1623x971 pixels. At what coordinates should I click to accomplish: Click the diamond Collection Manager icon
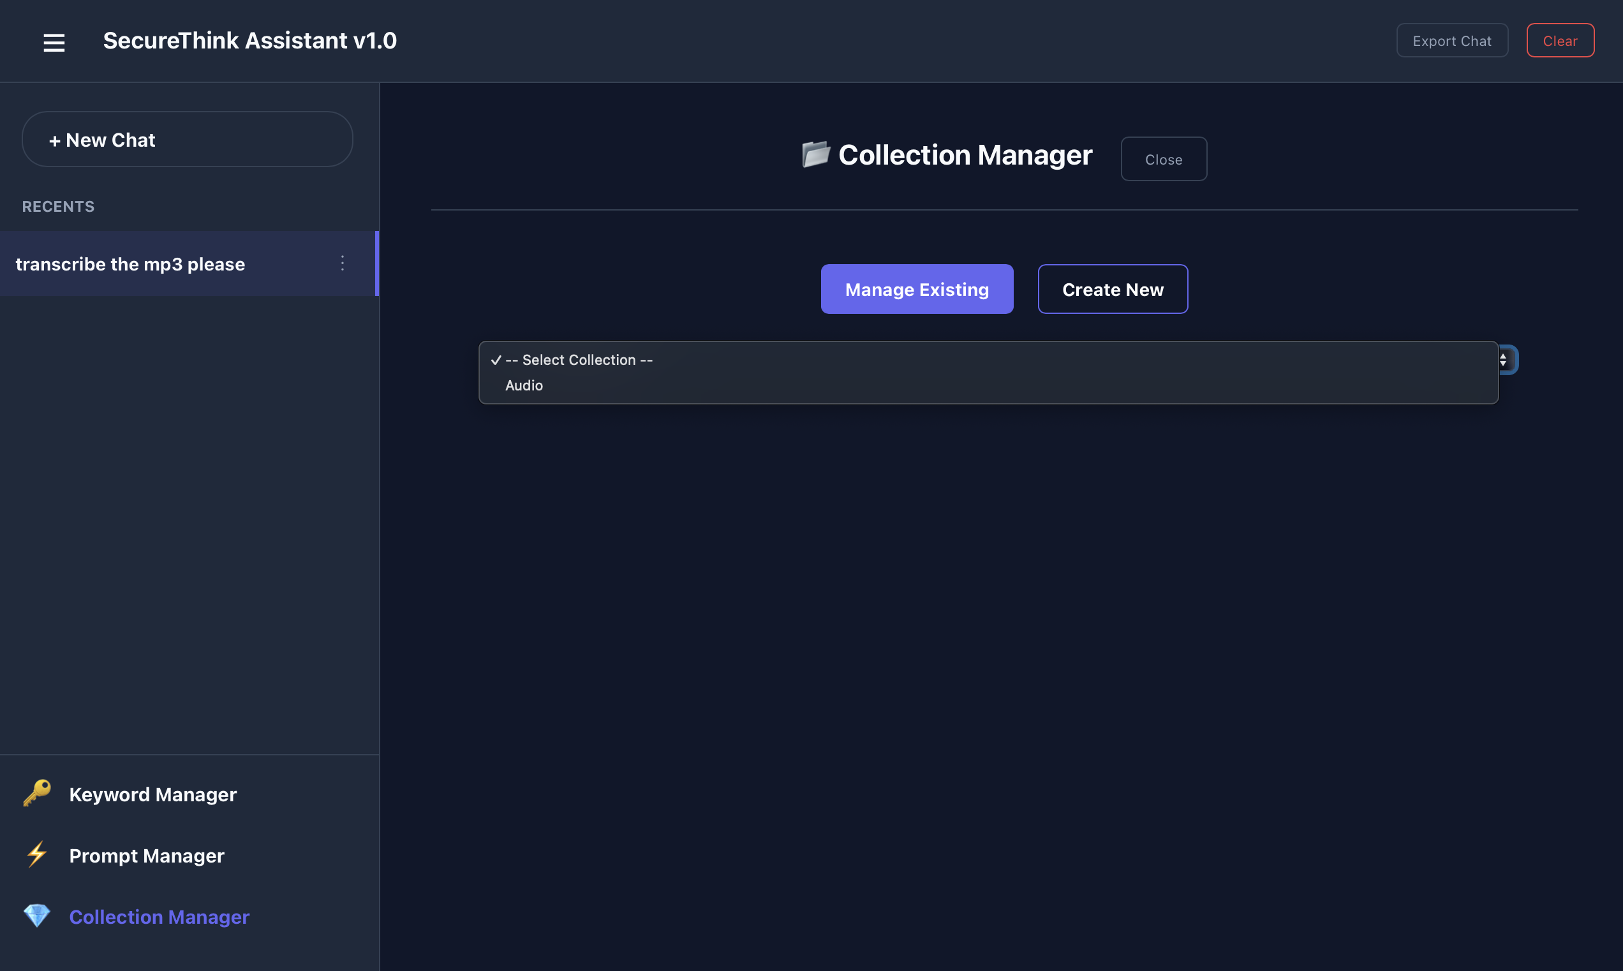coord(36,916)
